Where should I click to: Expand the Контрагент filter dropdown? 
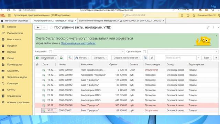pos(123,52)
